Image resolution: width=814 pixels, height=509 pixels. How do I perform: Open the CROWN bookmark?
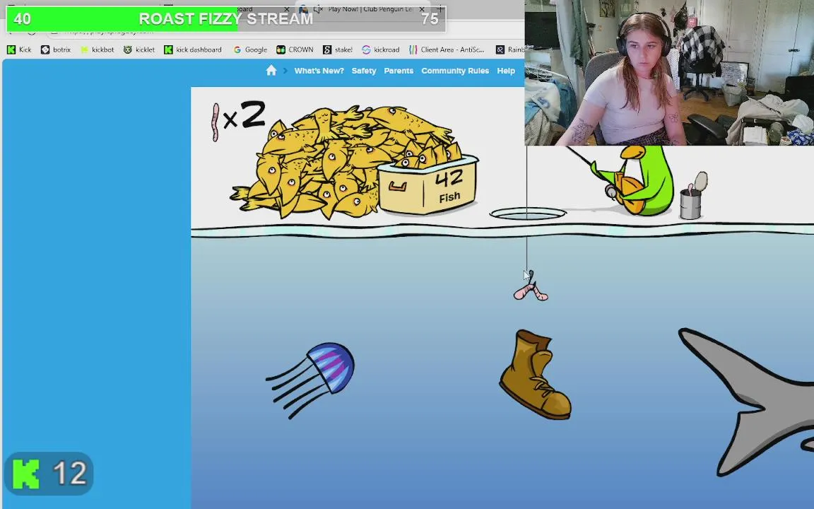[x=295, y=50]
